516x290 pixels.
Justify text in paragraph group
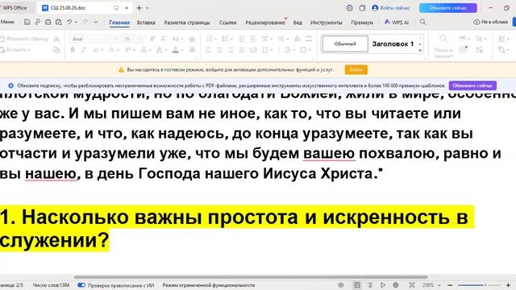click(242, 50)
